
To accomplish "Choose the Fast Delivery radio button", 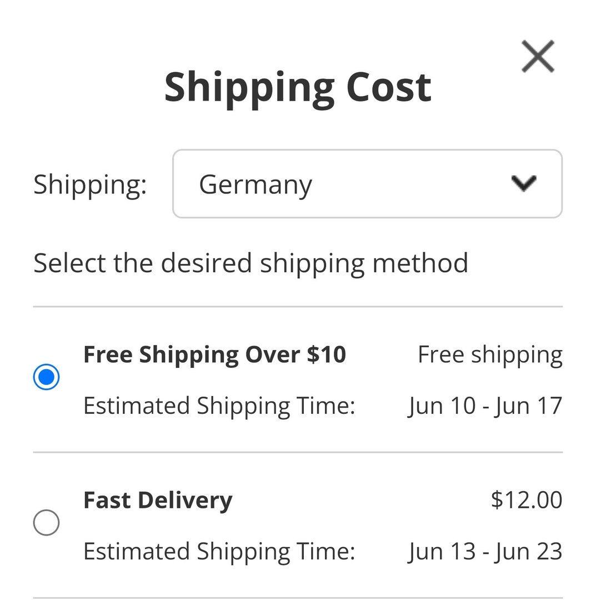I will [x=47, y=523].
